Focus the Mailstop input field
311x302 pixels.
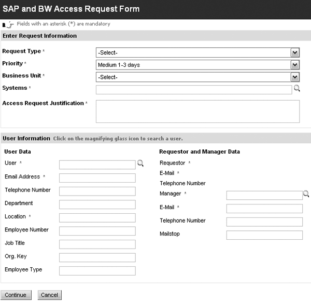pyautogui.click(x=264, y=235)
